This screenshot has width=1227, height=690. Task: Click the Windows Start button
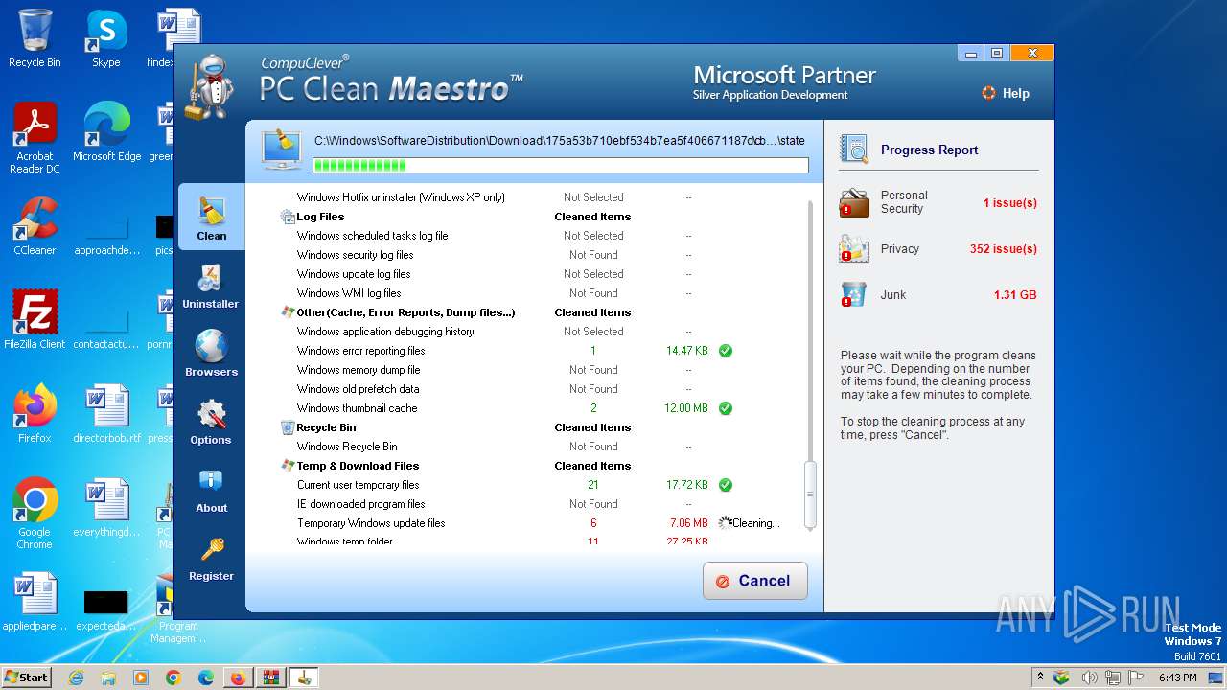coord(27,677)
